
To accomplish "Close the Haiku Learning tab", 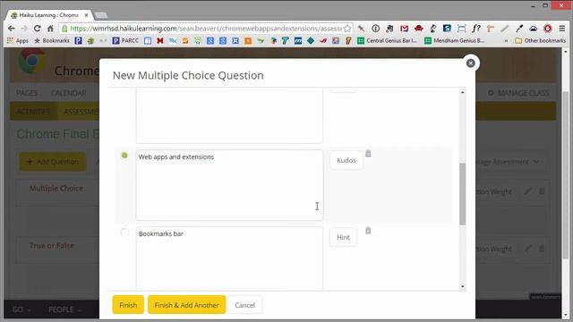I will click(86, 15).
